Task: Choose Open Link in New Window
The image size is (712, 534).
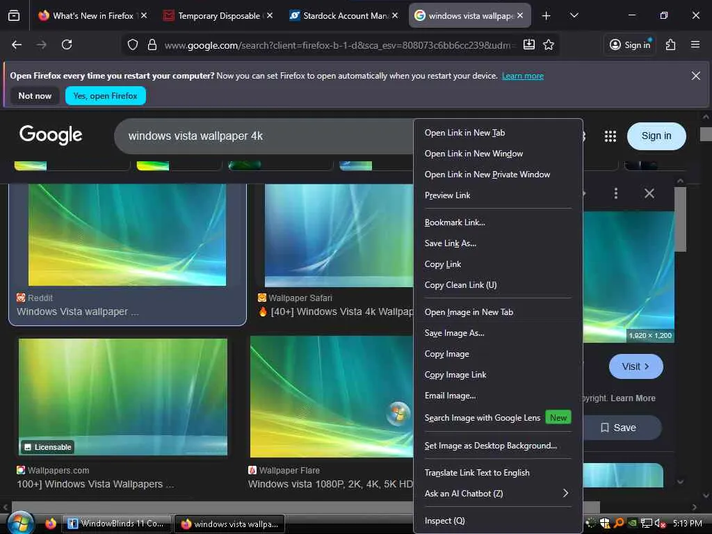Action: coord(498,154)
